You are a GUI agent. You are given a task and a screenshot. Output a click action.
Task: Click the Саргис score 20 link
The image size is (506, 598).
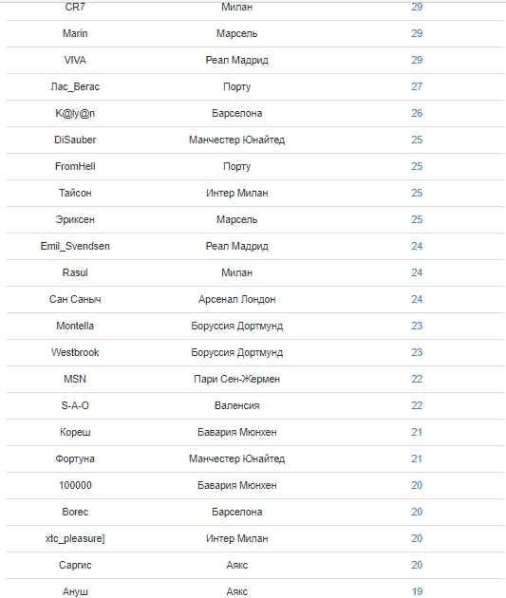pyautogui.click(x=417, y=565)
